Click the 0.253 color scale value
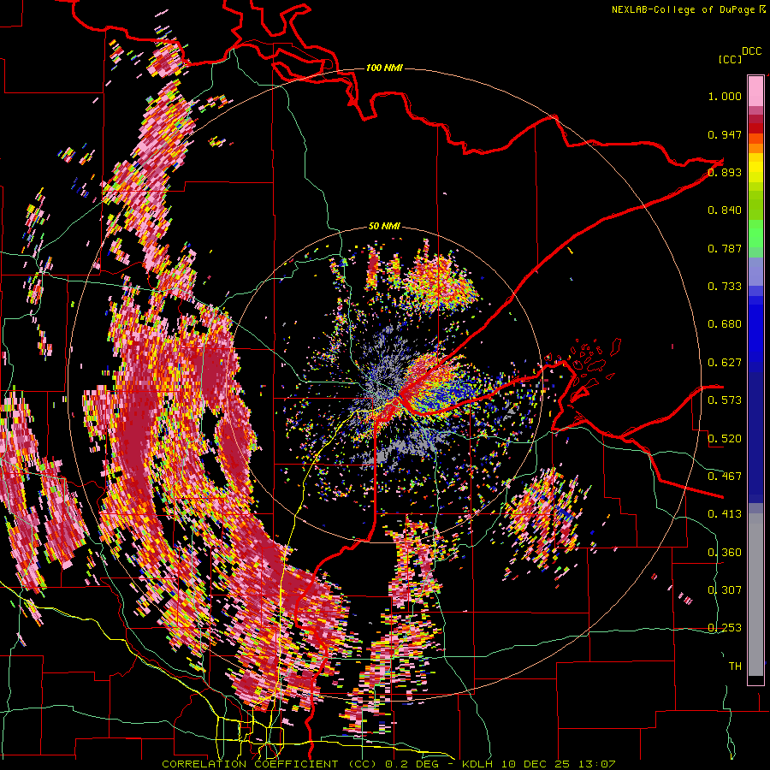Screen dimensions: 770x770 725,628
